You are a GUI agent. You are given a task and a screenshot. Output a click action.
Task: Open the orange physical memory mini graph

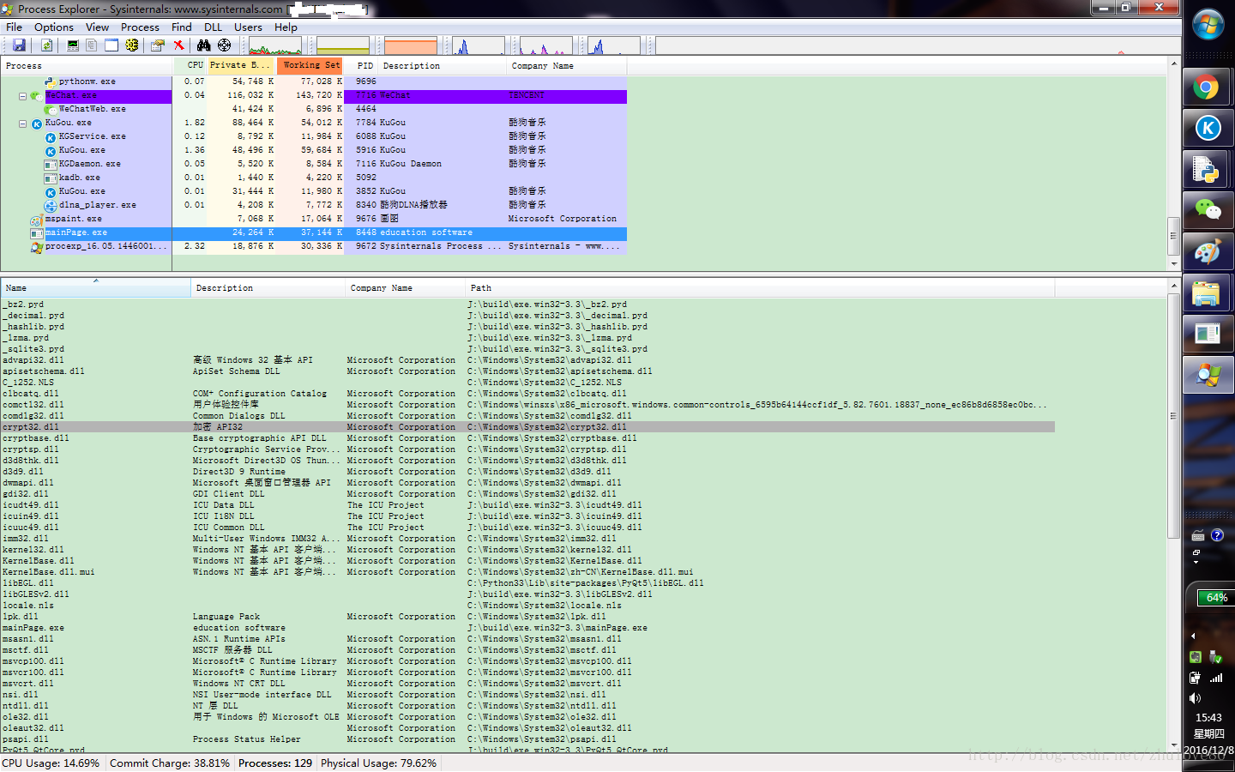click(411, 45)
